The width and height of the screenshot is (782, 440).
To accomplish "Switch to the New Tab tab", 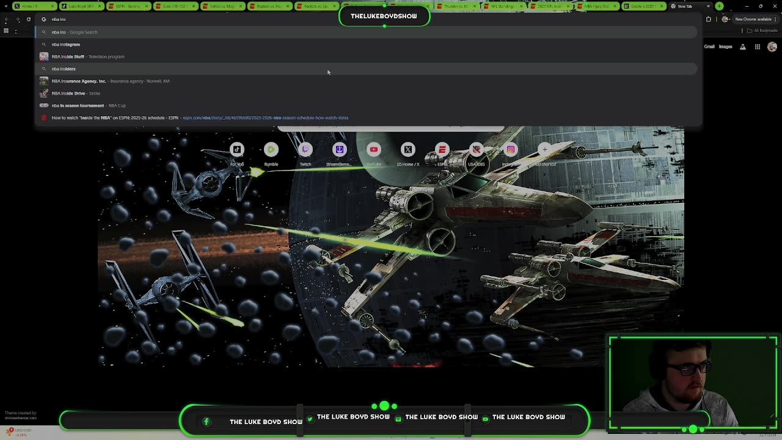I will point(690,6).
